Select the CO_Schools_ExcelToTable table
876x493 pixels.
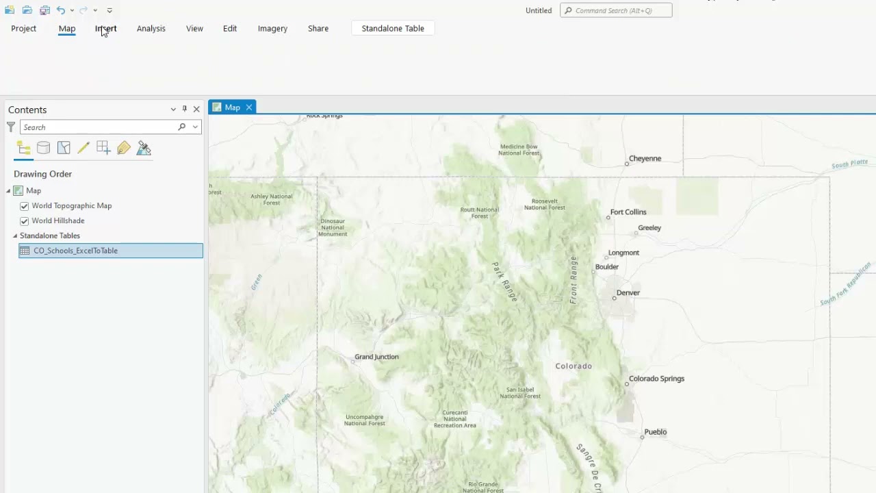click(x=111, y=251)
